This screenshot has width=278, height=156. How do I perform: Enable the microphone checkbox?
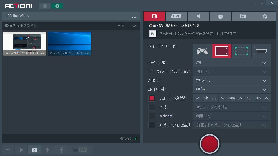click(152, 107)
